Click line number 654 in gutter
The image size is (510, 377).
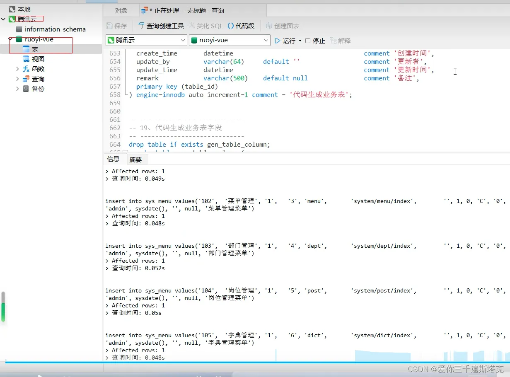[x=115, y=62]
